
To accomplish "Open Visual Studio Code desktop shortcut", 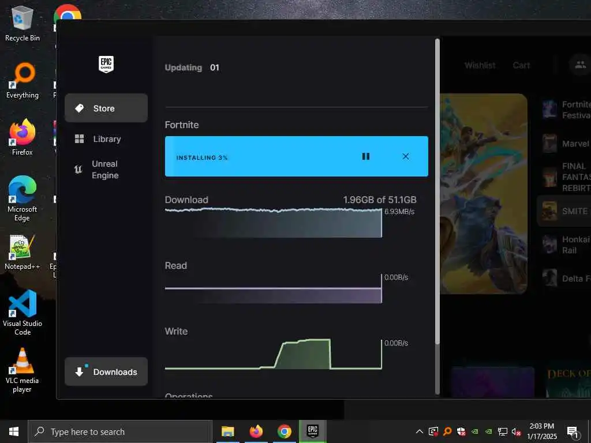I will click(23, 313).
